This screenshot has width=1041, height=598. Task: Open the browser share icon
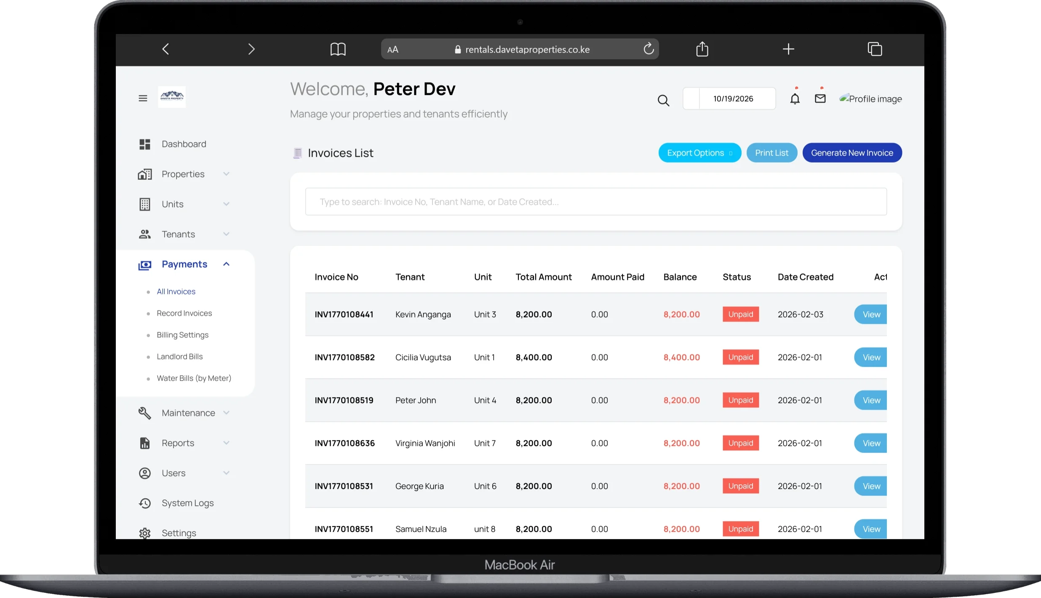coord(702,49)
